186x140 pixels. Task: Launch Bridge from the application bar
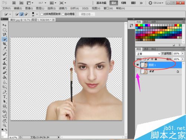pyautogui.click(x=14, y=3)
